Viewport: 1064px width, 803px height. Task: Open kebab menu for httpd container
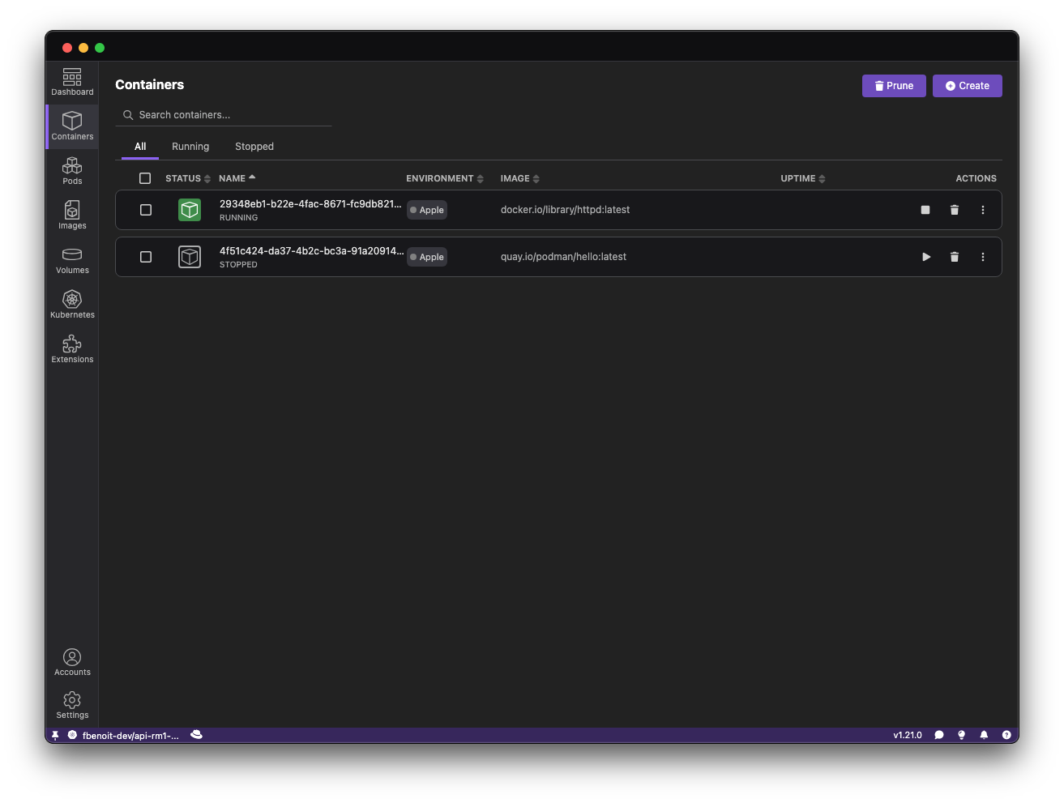(x=983, y=210)
